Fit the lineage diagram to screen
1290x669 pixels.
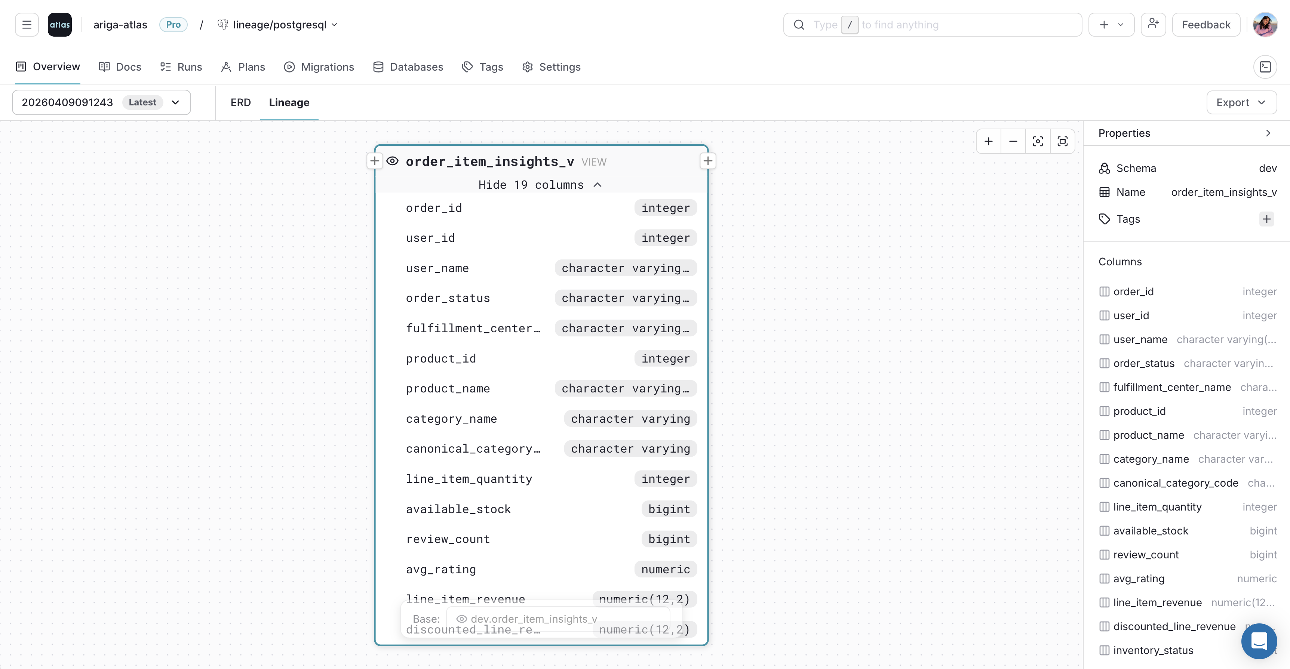click(1063, 141)
